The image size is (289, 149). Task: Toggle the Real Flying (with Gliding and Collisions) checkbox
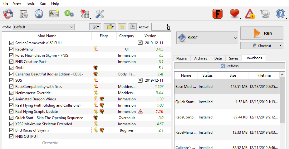tap(12, 105)
